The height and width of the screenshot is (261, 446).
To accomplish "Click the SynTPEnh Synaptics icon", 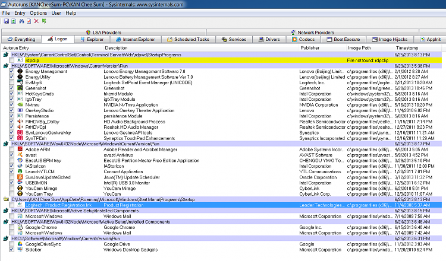I will coord(20,138).
